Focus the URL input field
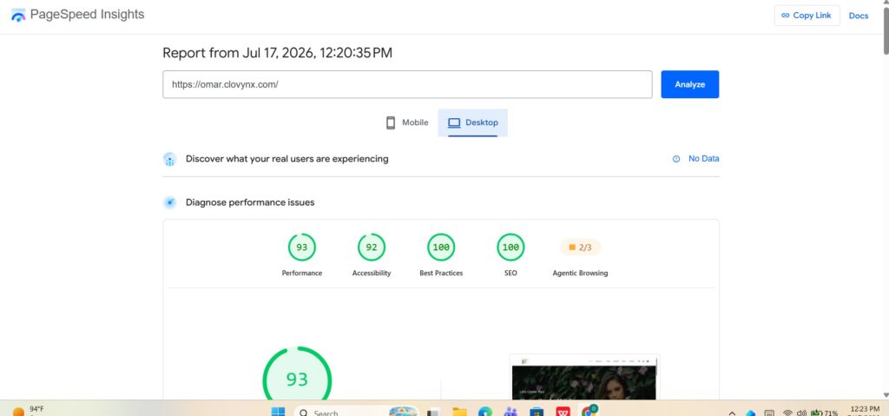889x416 pixels. [x=407, y=84]
